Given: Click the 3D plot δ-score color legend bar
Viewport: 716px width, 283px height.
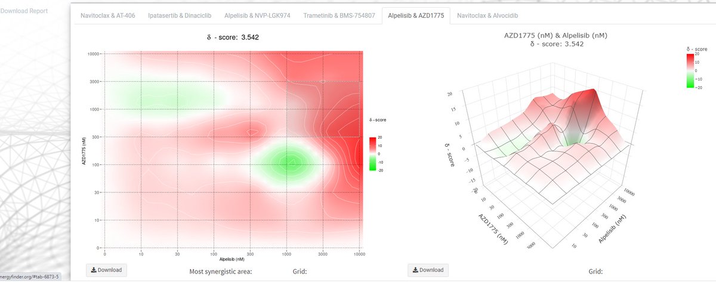Looking at the screenshot, I should point(692,70).
